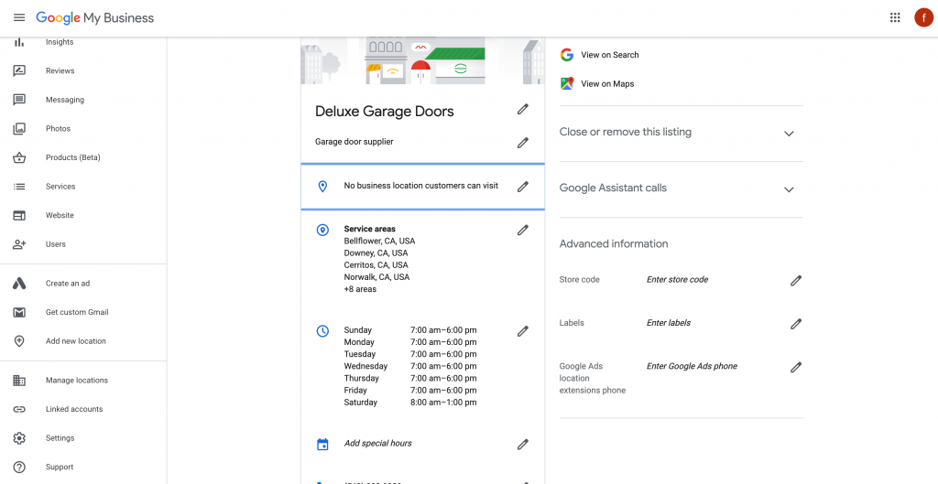Select Create an ad
The width and height of the screenshot is (938, 484).
click(68, 284)
